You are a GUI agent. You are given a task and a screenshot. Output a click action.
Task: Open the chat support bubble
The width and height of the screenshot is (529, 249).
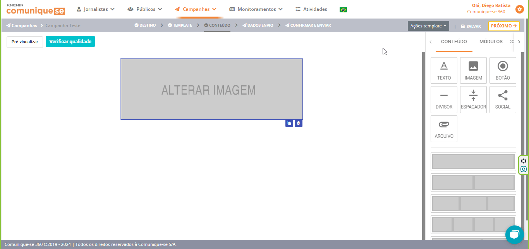(514, 235)
